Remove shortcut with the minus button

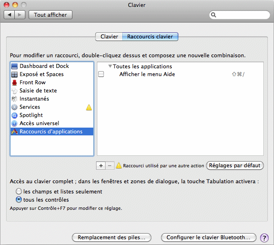coord(110,166)
